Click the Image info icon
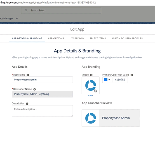Image resolution: width=155 pixels, height=146 pixels. 91,75
